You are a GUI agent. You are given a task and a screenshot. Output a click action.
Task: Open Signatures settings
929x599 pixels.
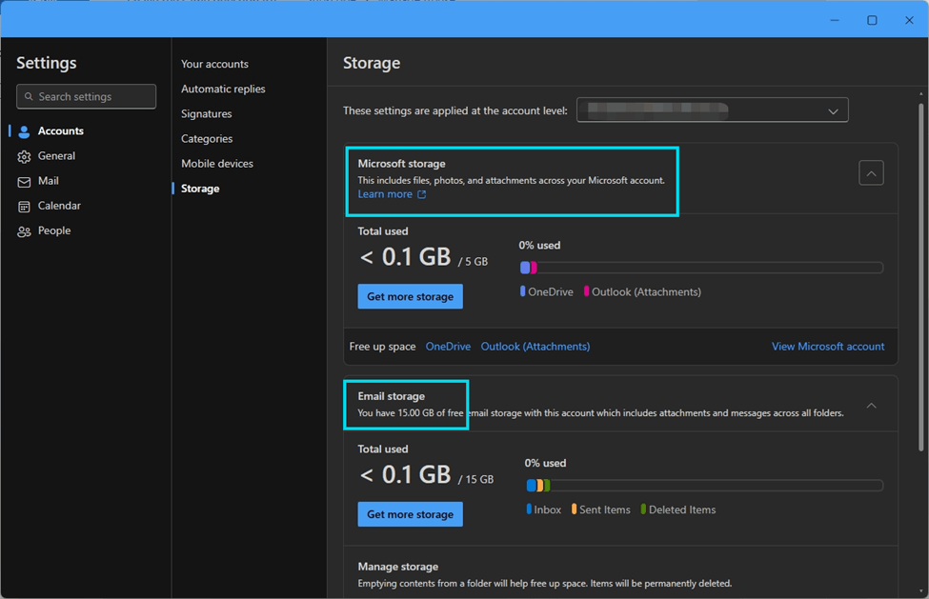point(206,113)
